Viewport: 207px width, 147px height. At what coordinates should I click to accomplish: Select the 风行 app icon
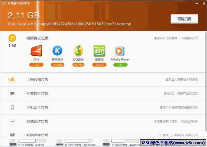pos(36,50)
